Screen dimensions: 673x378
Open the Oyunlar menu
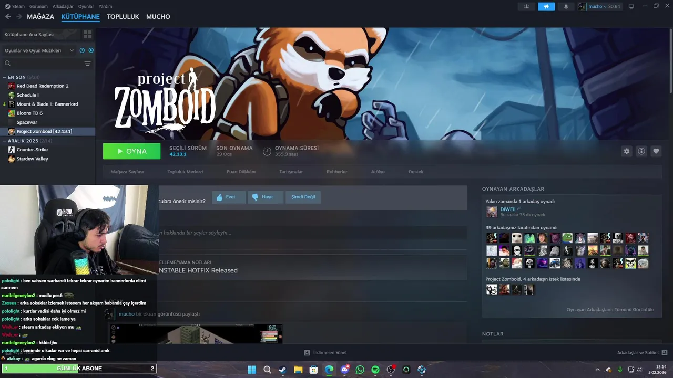click(86, 6)
